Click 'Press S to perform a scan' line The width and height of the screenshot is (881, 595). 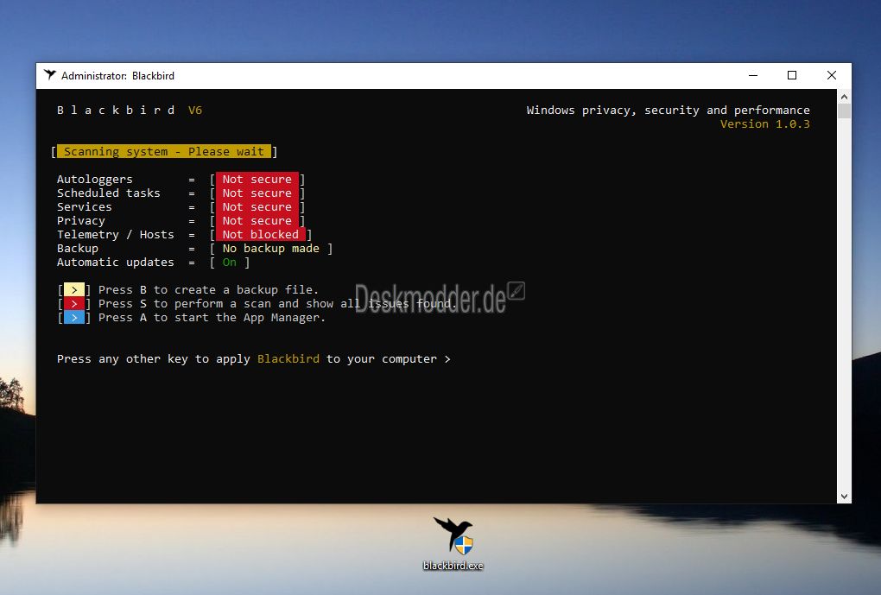click(x=277, y=304)
